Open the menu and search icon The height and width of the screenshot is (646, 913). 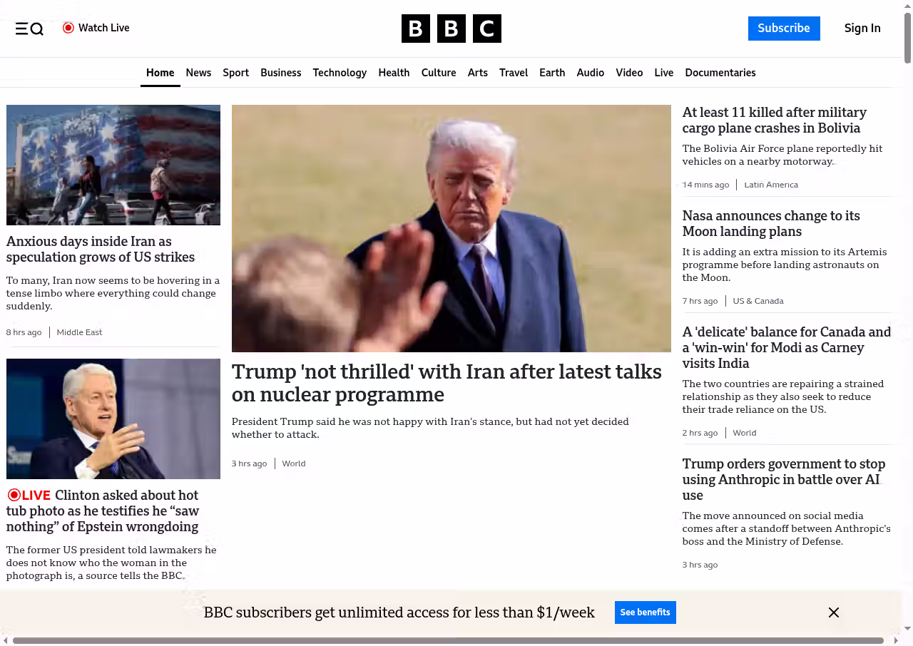coord(29,29)
